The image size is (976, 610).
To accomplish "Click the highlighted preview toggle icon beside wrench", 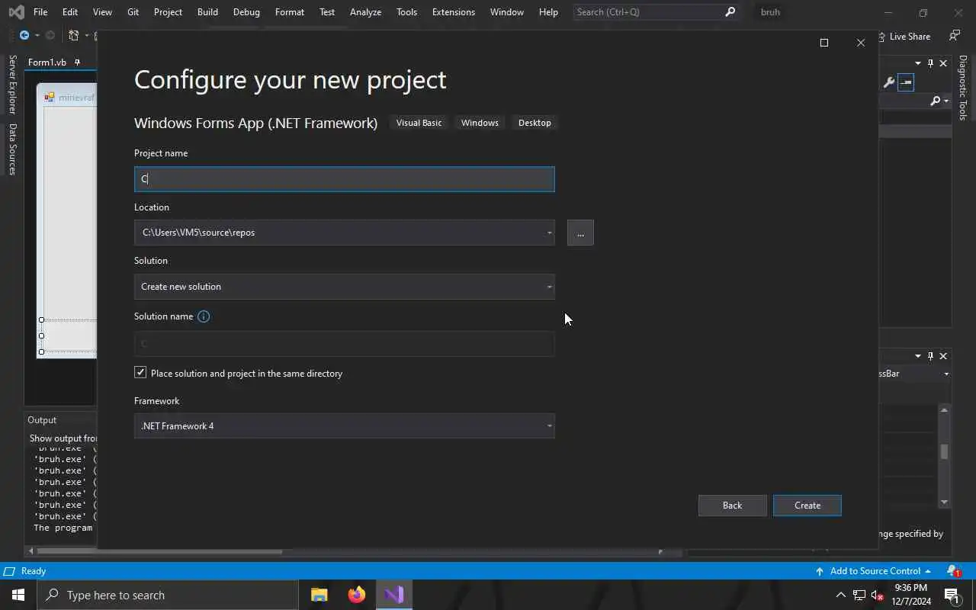I will pyautogui.click(x=906, y=82).
